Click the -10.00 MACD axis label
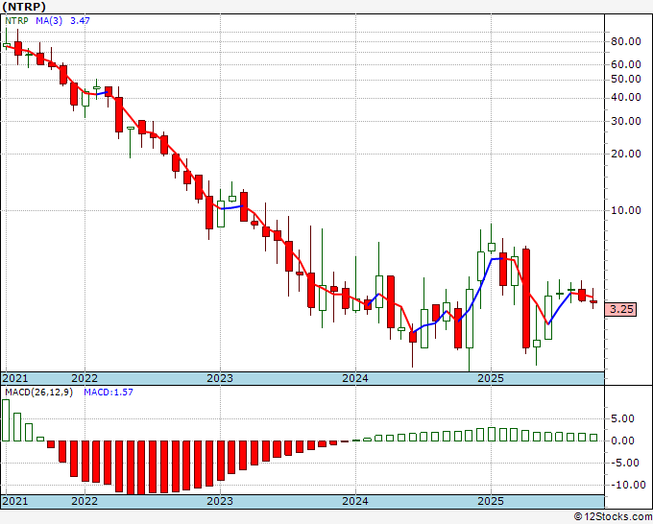Viewport: 653px width, 524px height. point(626,486)
